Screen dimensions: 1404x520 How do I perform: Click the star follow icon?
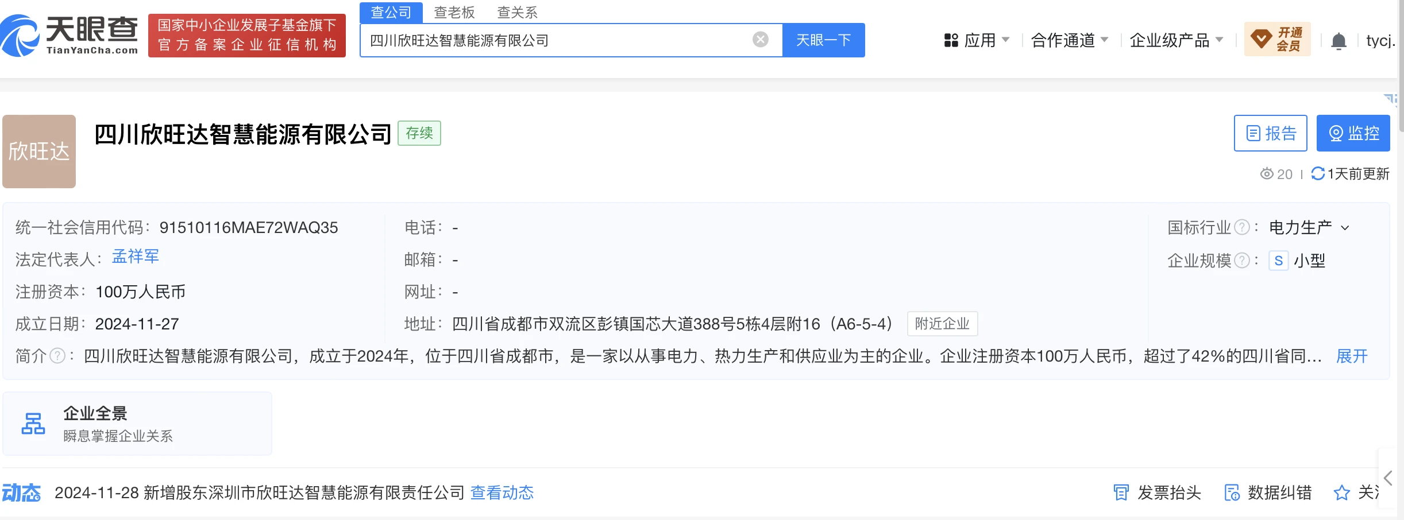pos(1341,492)
